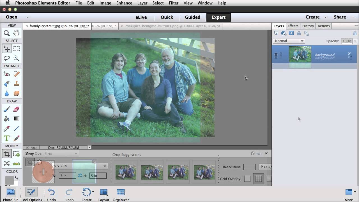Toggle lock all pixels icon

(x=299, y=33)
